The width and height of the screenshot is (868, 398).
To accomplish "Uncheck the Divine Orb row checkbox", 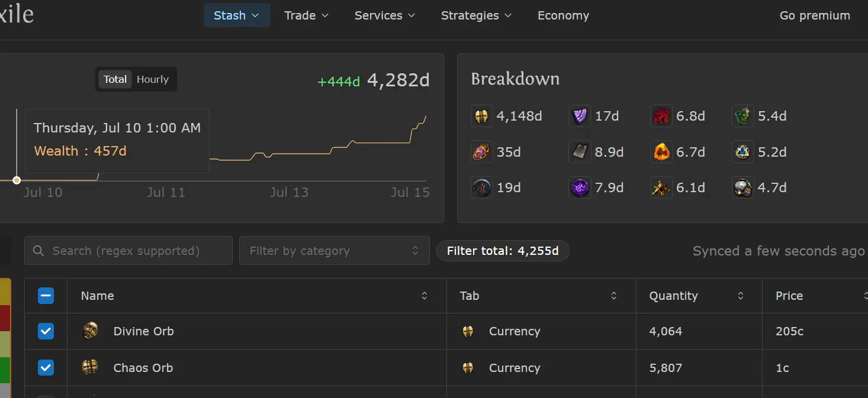I will (x=46, y=331).
